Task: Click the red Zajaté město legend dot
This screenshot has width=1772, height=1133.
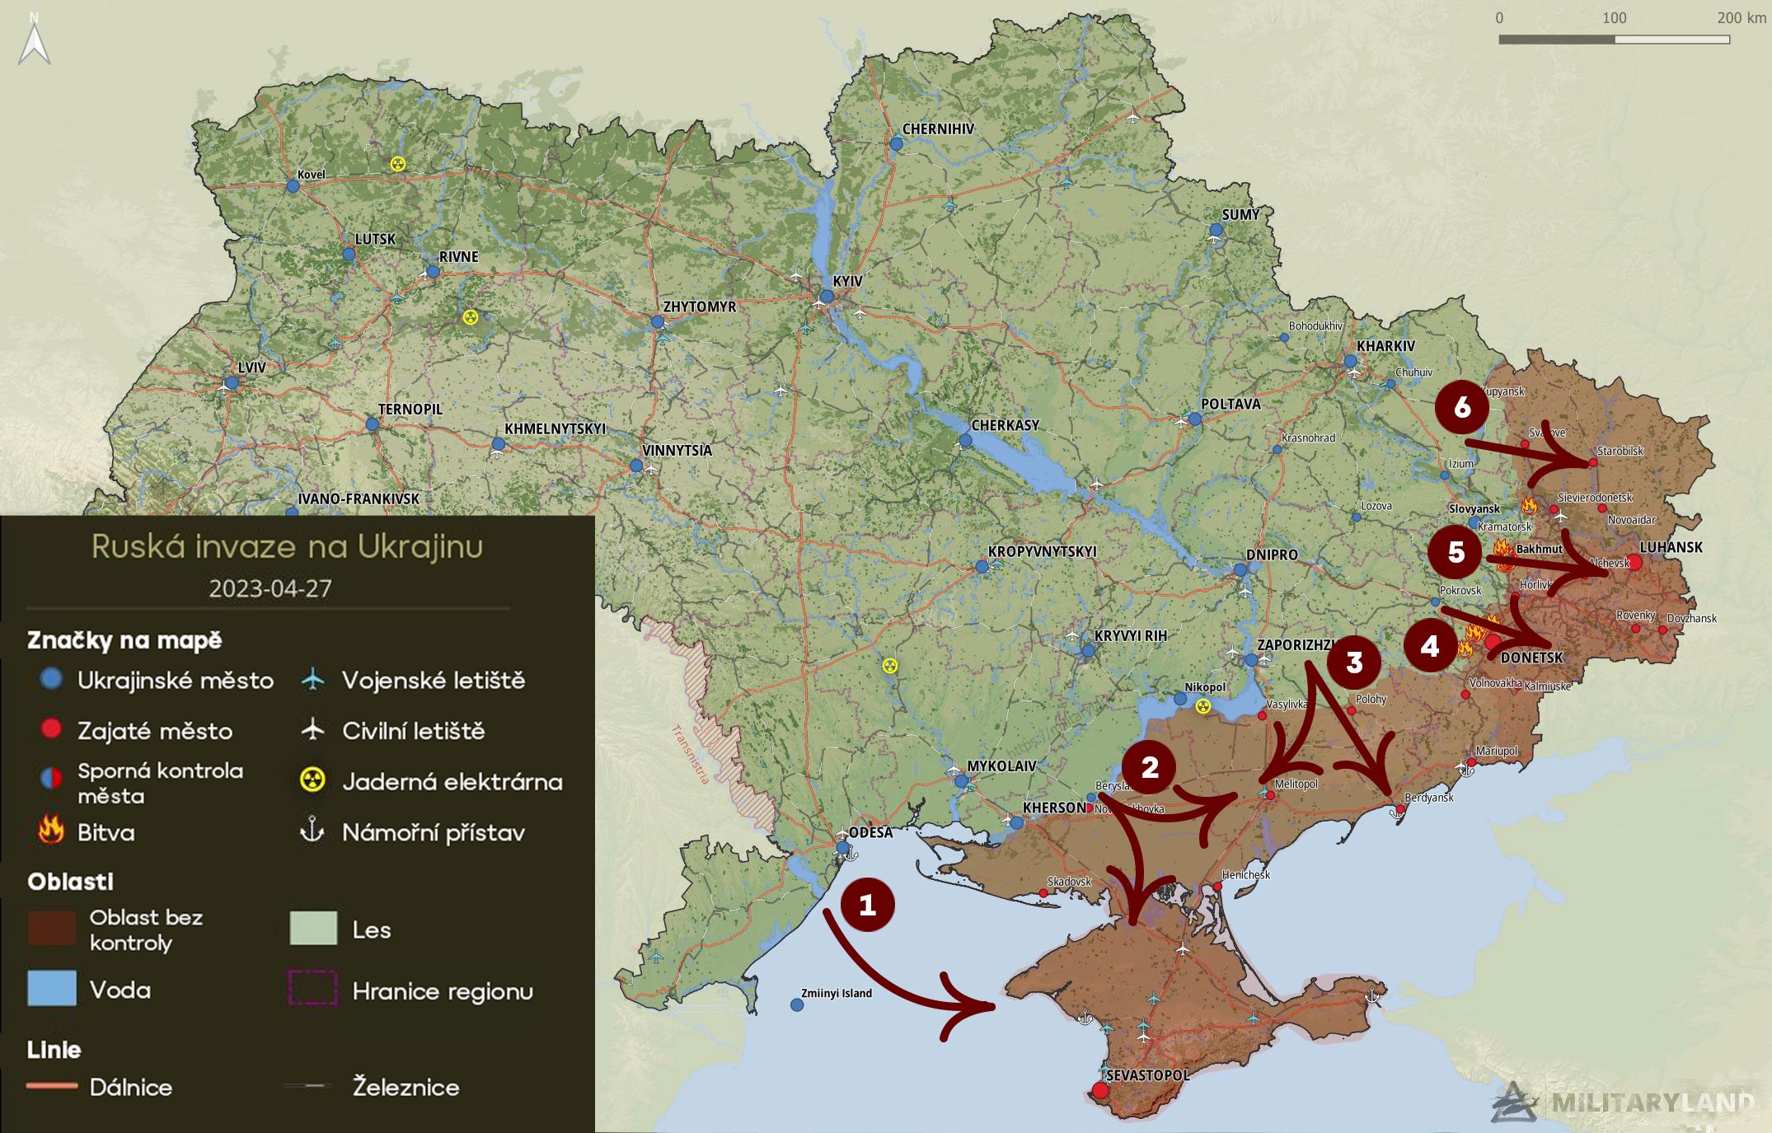Action: [x=51, y=728]
